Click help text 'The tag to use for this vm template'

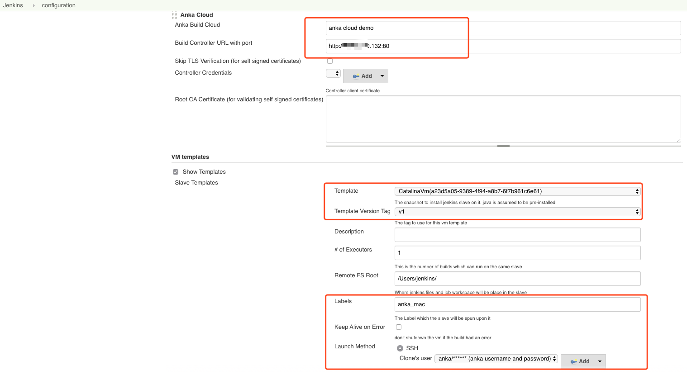coord(431,223)
